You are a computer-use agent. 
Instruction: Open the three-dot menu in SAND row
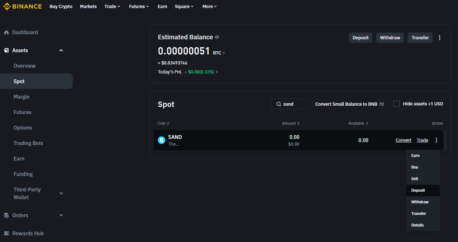pos(436,140)
